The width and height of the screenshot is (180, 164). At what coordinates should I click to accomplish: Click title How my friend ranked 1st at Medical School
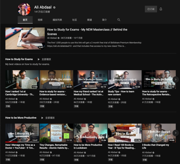pyautogui.click(x=88, y=93)
